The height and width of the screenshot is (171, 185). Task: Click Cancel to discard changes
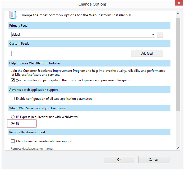[x=154, y=160]
